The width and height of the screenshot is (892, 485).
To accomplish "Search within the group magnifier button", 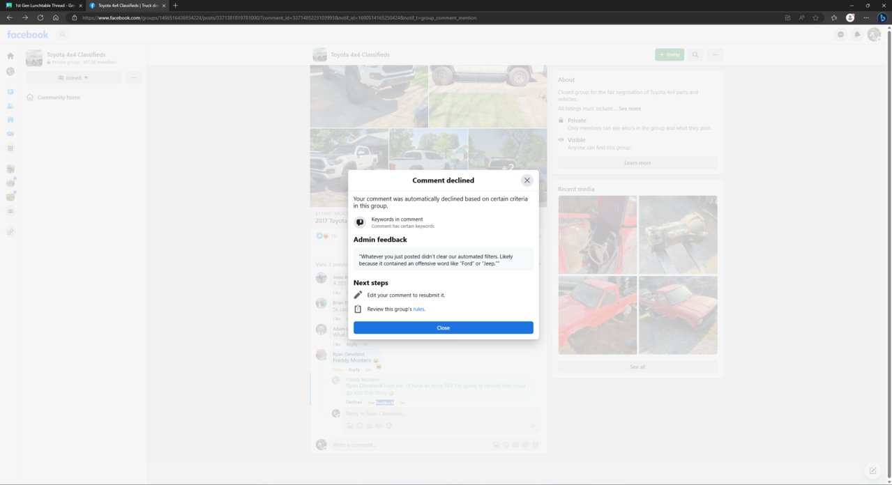I will 695,54.
